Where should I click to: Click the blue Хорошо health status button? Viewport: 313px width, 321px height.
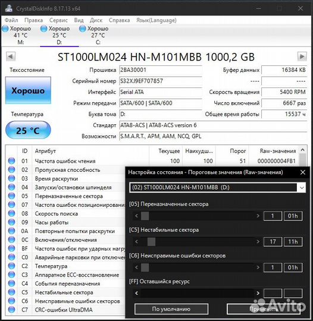pyautogui.click(x=28, y=90)
